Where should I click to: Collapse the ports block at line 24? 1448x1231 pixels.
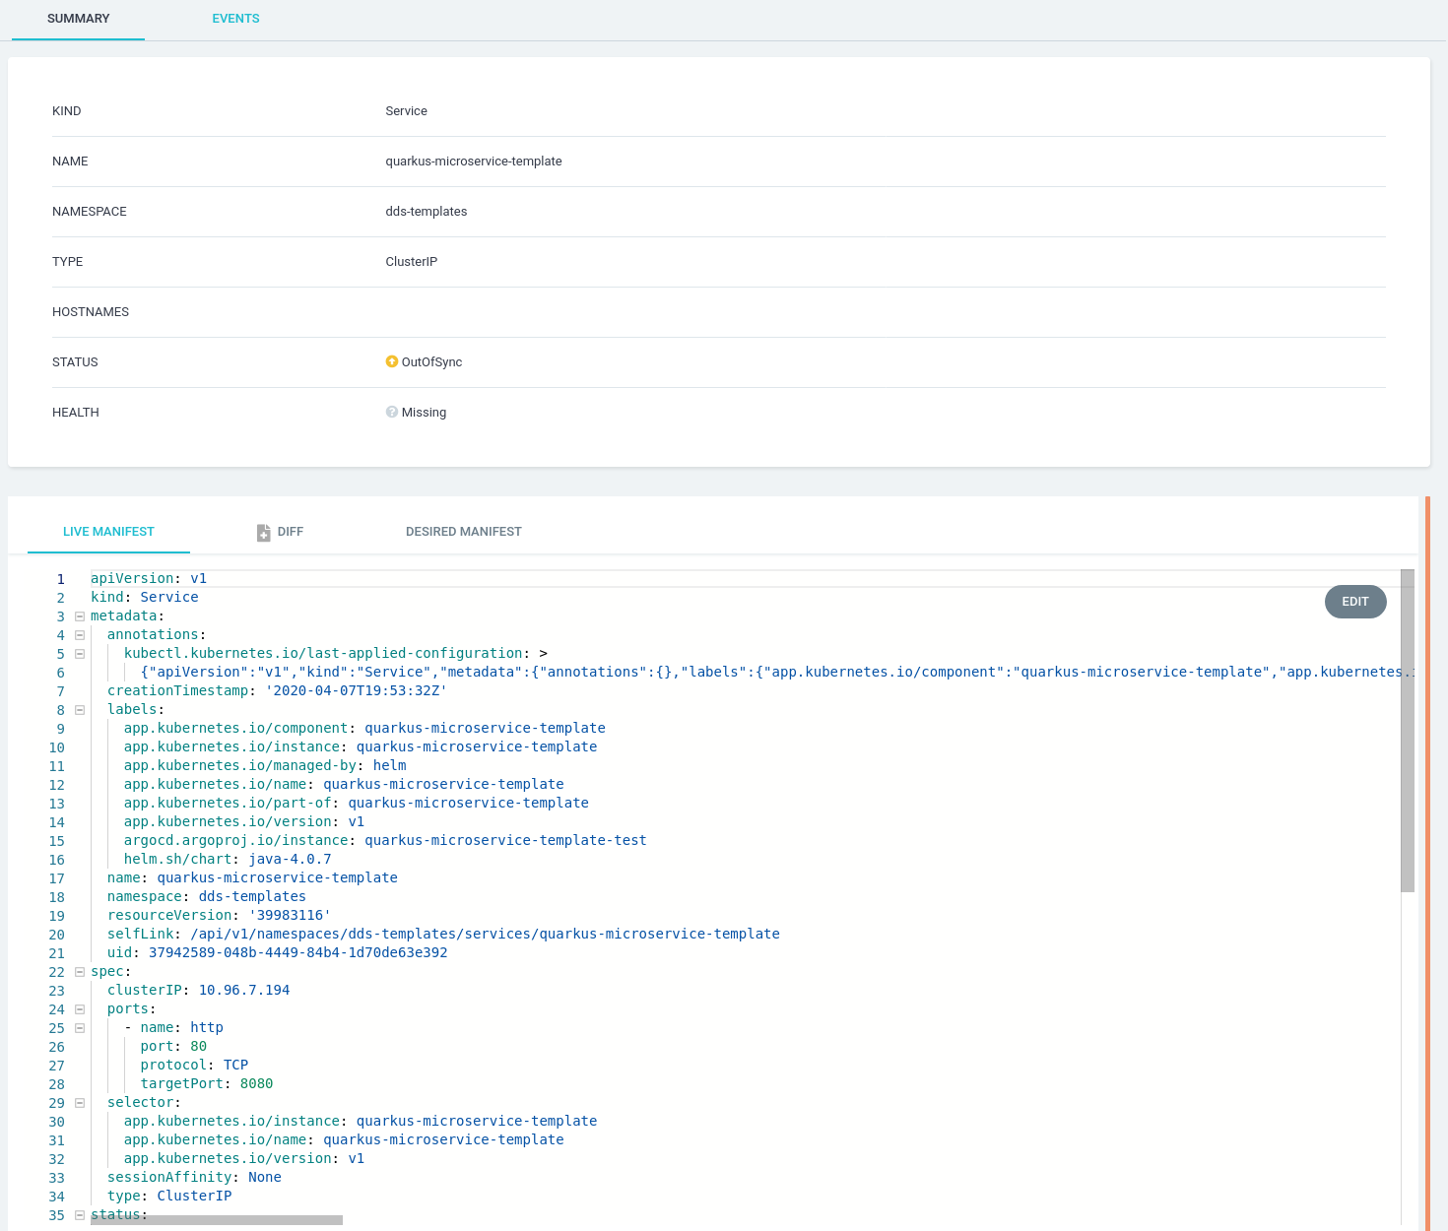click(80, 1009)
